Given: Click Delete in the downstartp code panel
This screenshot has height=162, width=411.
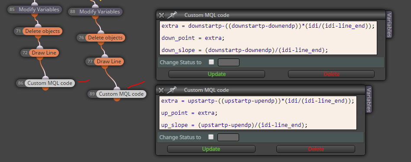Looking at the screenshot, I should pyautogui.click(x=331, y=74).
